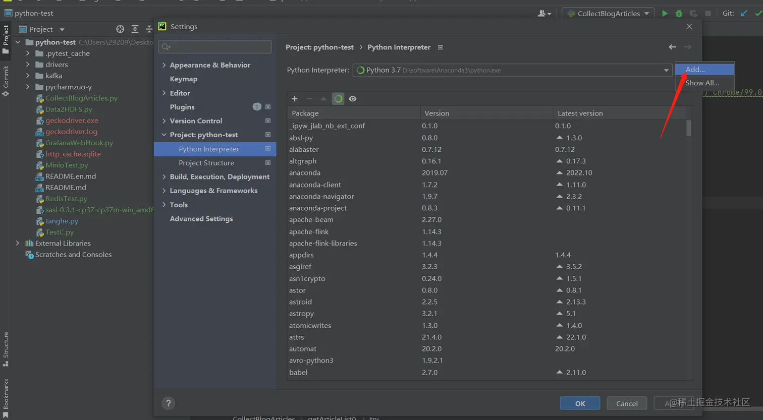Image resolution: width=763 pixels, height=420 pixels.
Task: Expand External Libraries node
Action: pyautogui.click(x=18, y=243)
